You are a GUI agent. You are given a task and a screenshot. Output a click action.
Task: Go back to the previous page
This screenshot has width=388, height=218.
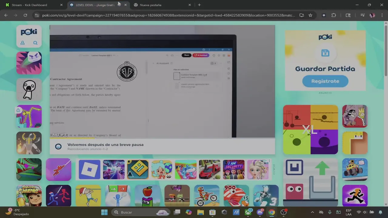click(x=6, y=15)
